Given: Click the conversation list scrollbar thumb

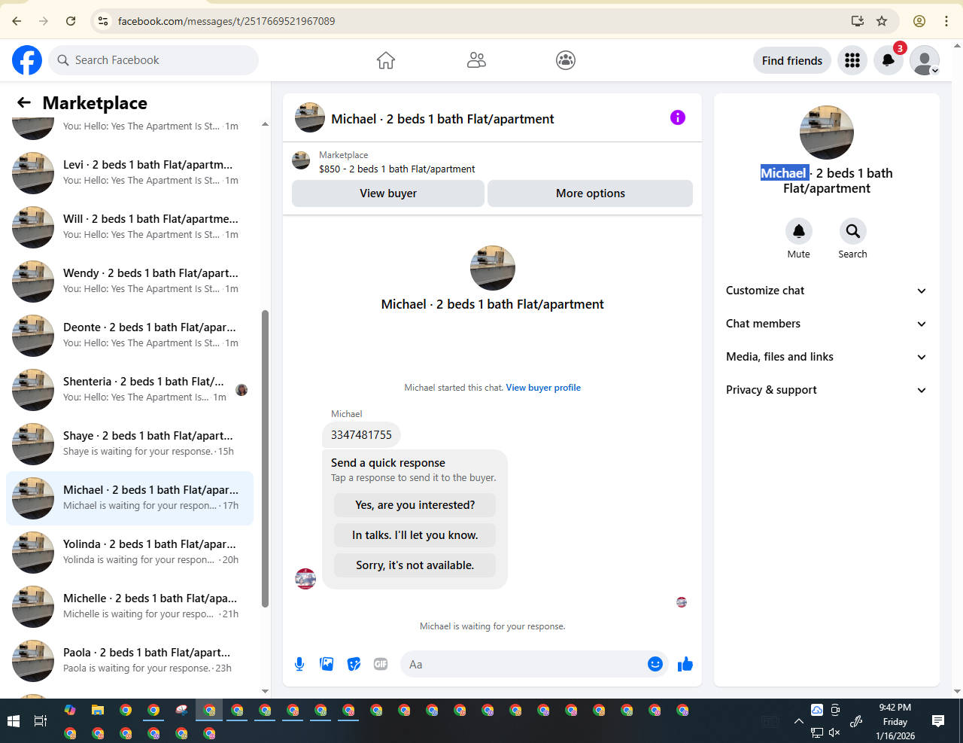Looking at the screenshot, I should click(265, 458).
